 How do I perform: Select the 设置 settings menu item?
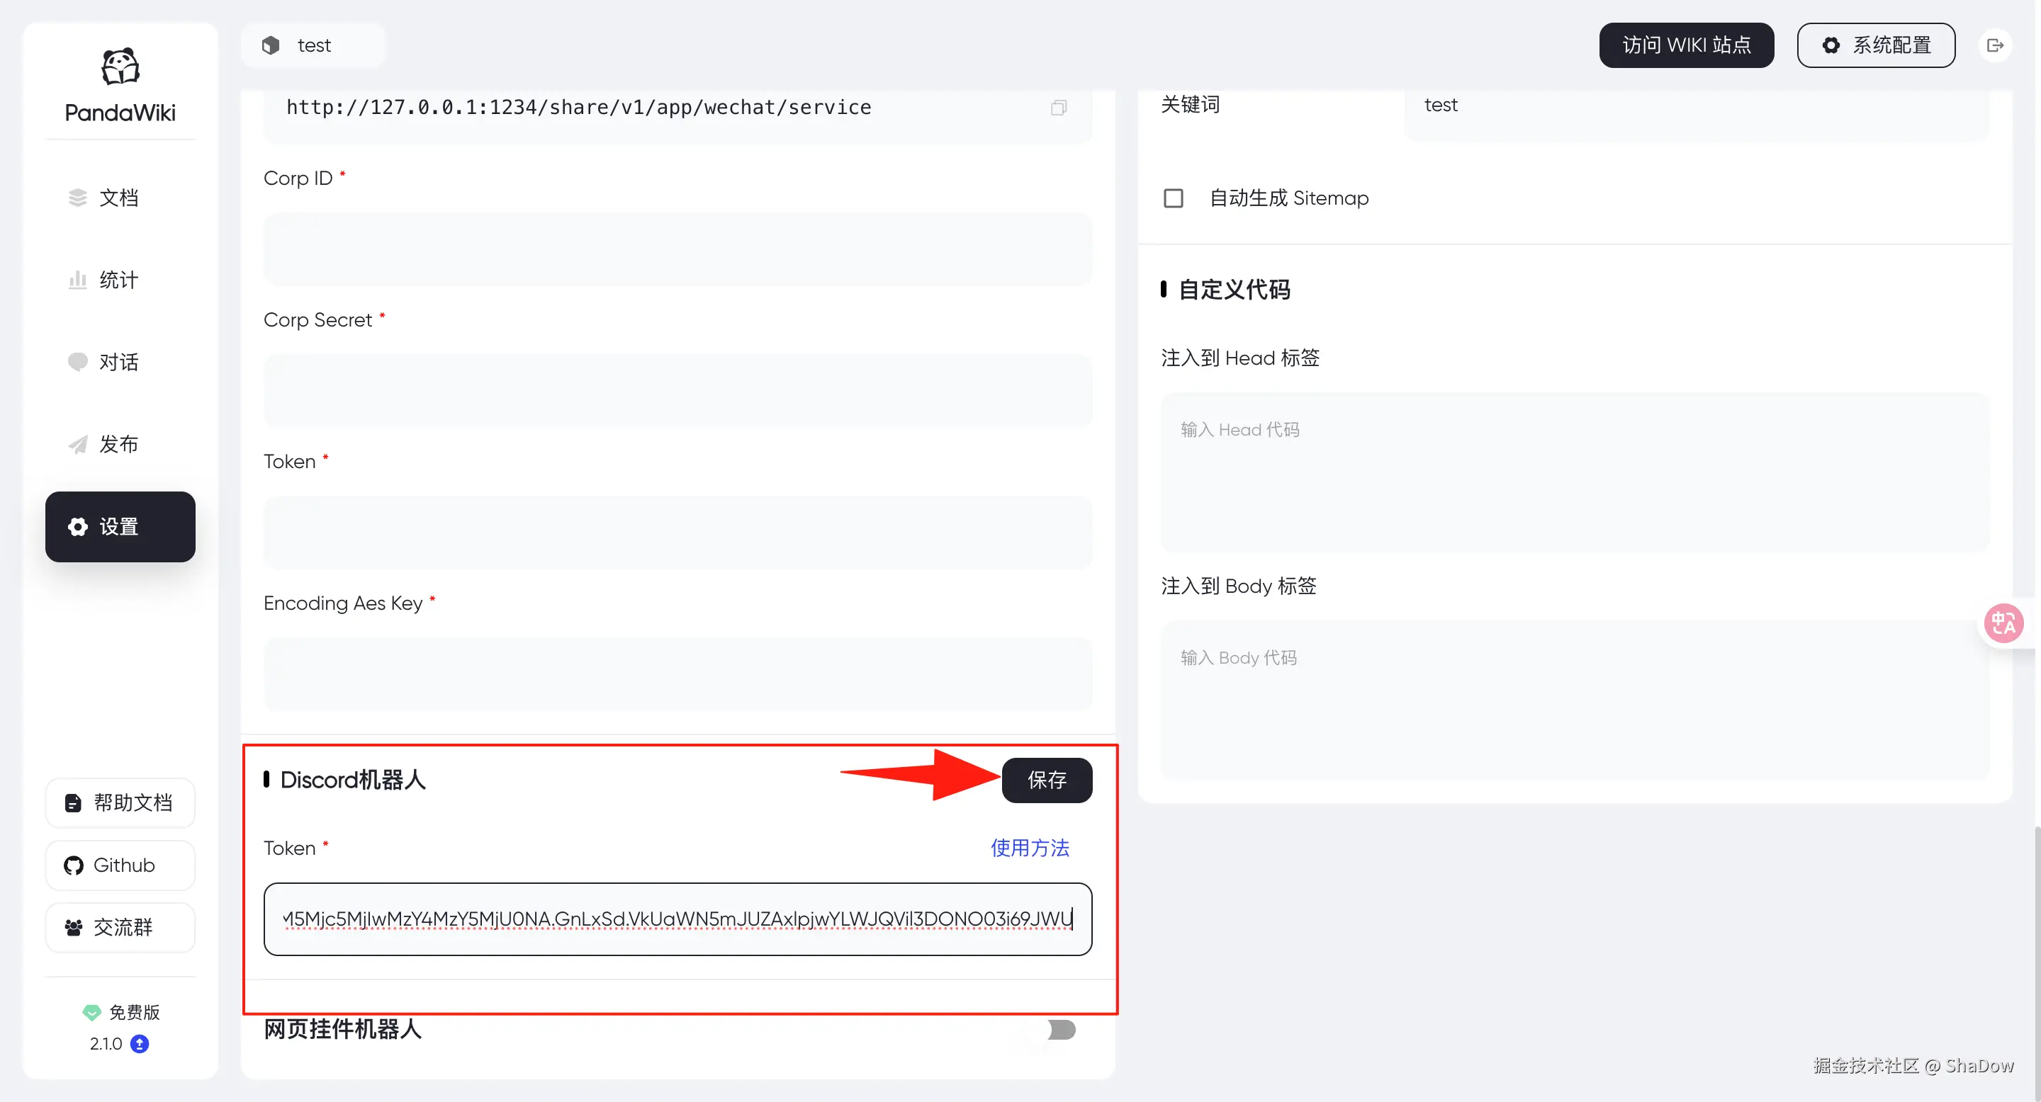pos(120,527)
